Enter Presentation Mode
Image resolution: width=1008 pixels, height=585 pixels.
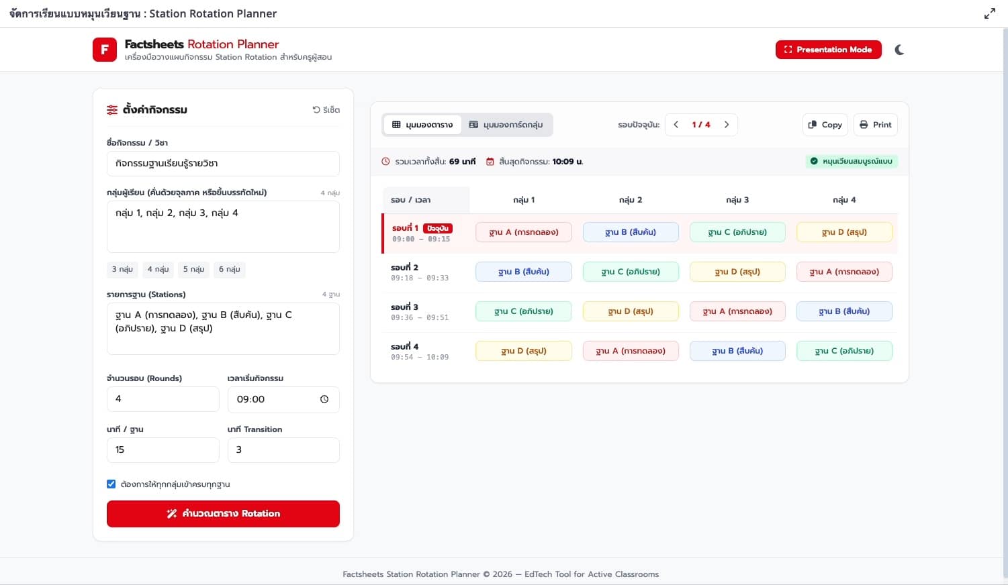tap(828, 50)
